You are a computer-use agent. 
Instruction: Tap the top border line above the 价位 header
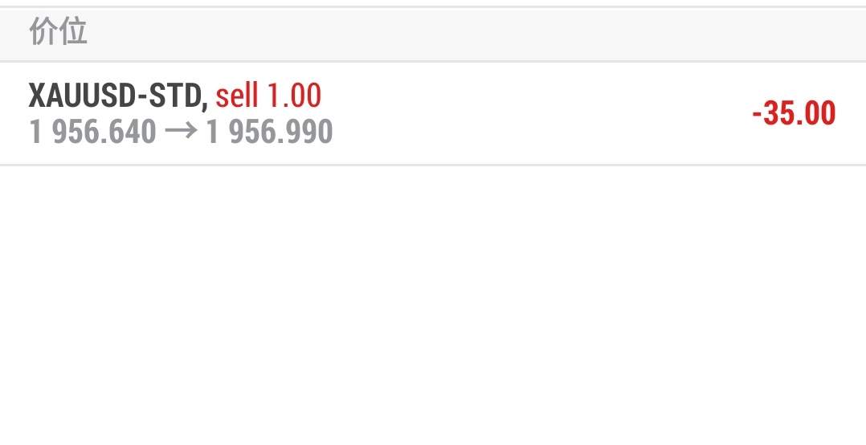click(433, 7)
